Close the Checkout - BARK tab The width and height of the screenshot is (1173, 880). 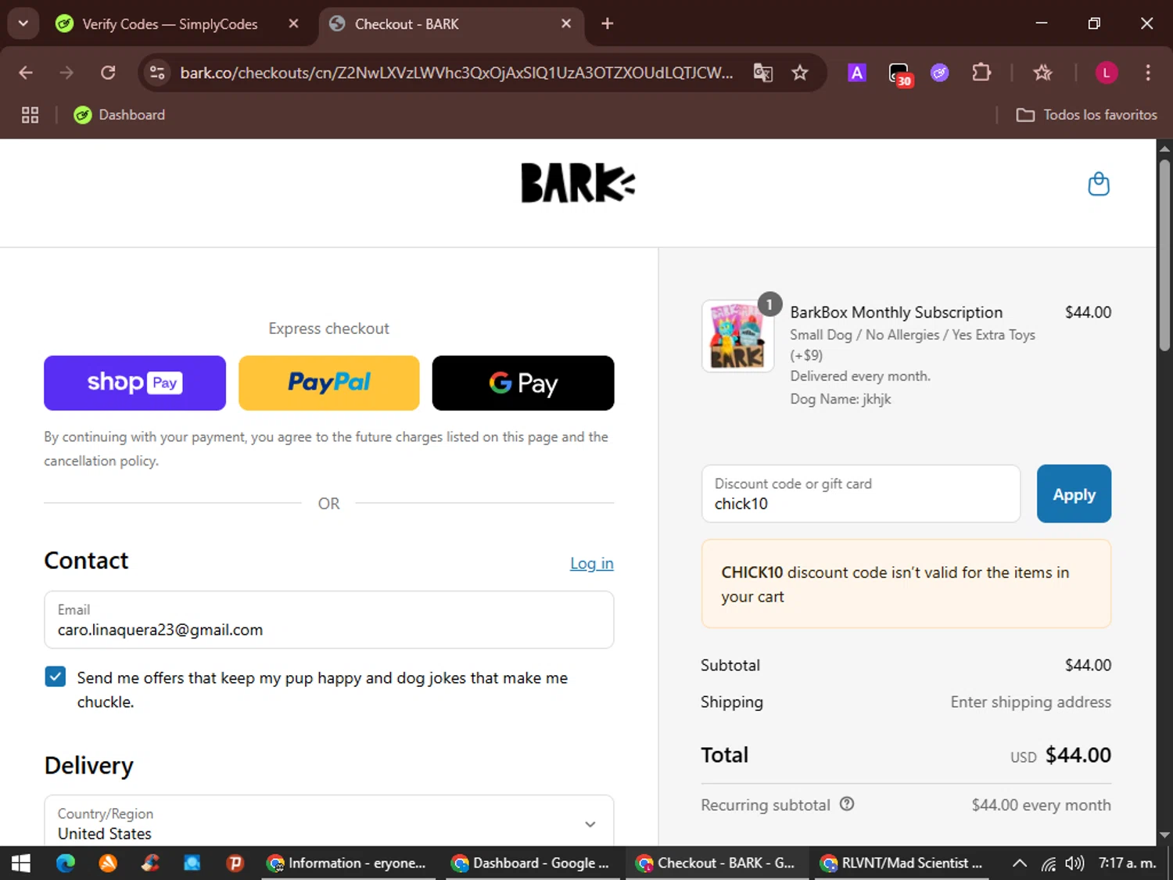566,23
